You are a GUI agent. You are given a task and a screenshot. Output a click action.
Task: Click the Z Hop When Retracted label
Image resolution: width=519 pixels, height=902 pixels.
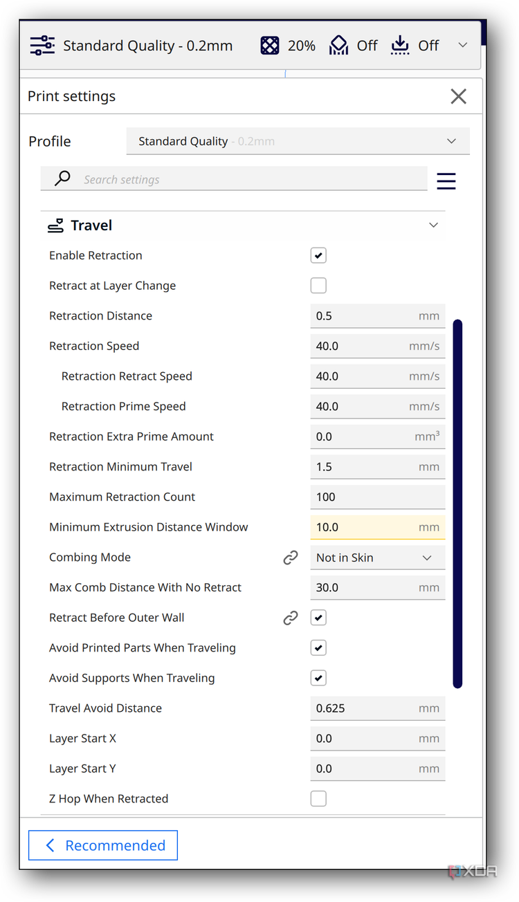pyautogui.click(x=109, y=799)
